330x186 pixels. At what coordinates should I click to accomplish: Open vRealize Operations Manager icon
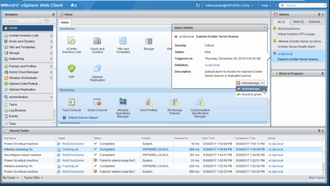click(x=123, y=102)
